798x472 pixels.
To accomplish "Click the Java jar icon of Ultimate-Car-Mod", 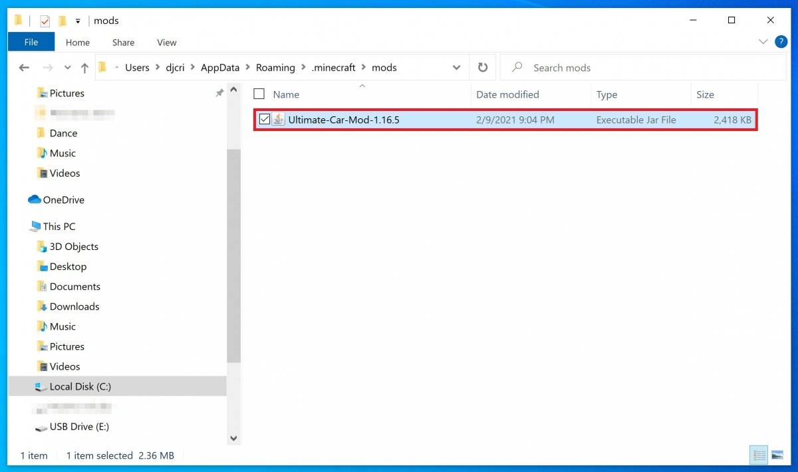I will (x=278, y=120).
